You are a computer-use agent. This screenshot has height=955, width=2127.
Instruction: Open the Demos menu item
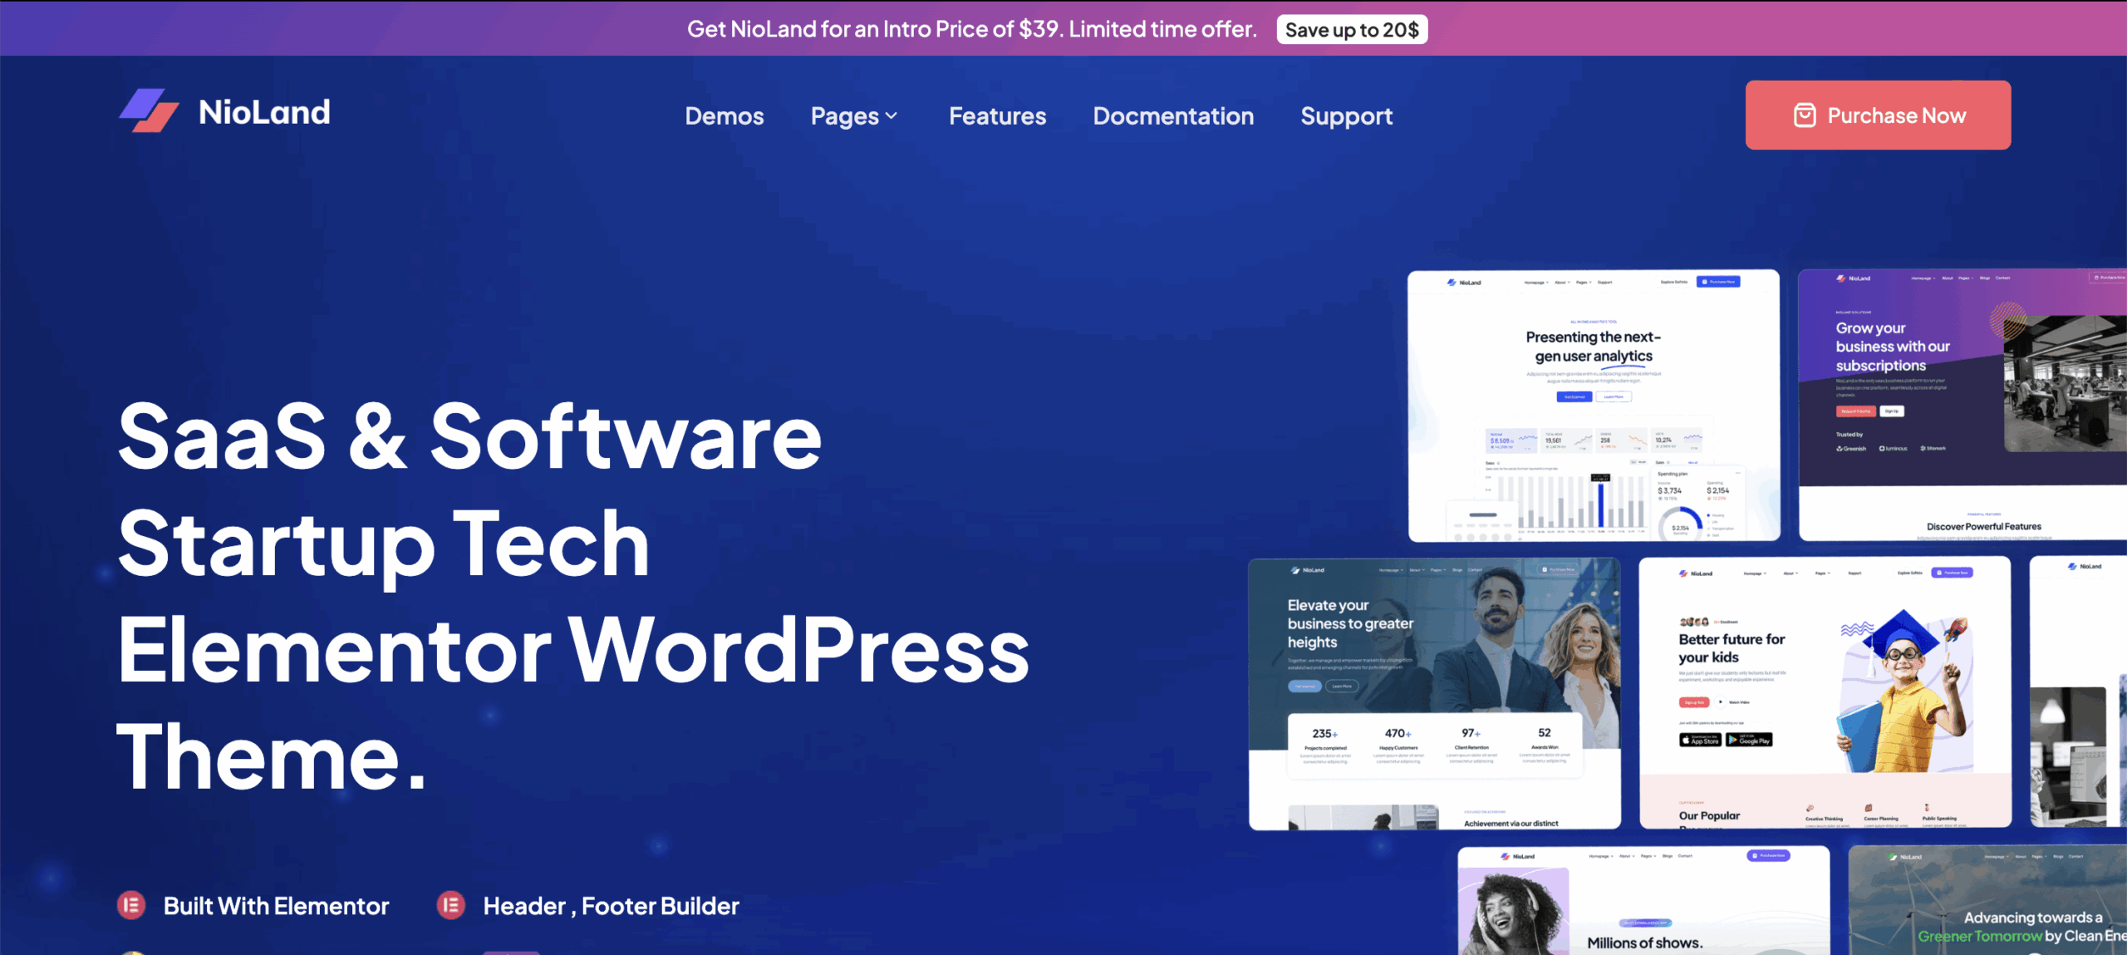click(x=724, y=116)
